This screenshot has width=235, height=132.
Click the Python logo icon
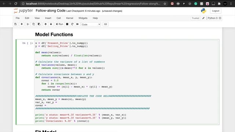point(203,11)
